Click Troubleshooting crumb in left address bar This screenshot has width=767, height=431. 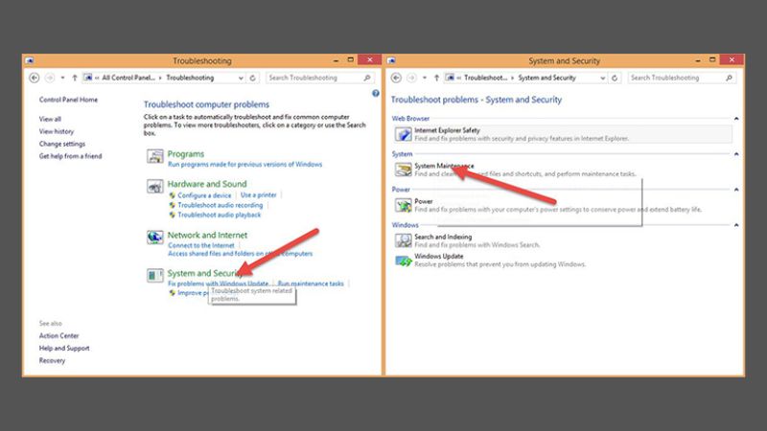[190, 78]
